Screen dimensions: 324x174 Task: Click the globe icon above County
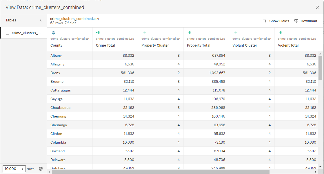[53, 33]
